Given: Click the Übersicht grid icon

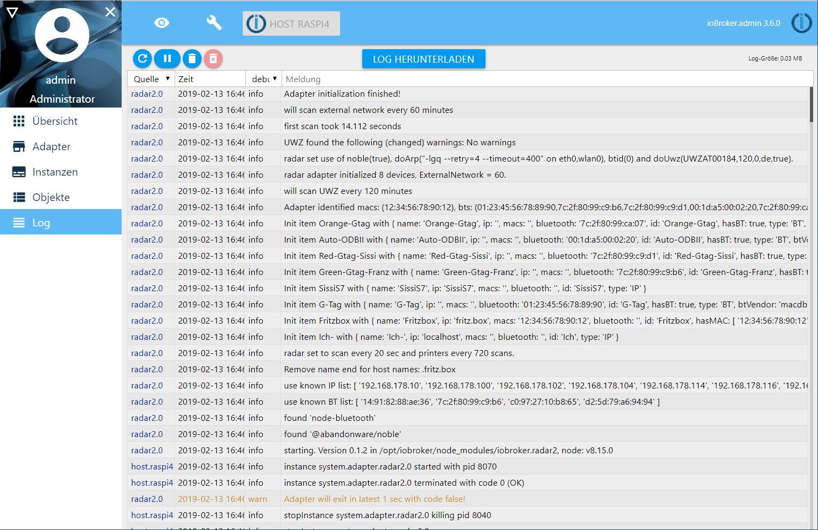Looking at the screenshot, I should coord(19,121).
